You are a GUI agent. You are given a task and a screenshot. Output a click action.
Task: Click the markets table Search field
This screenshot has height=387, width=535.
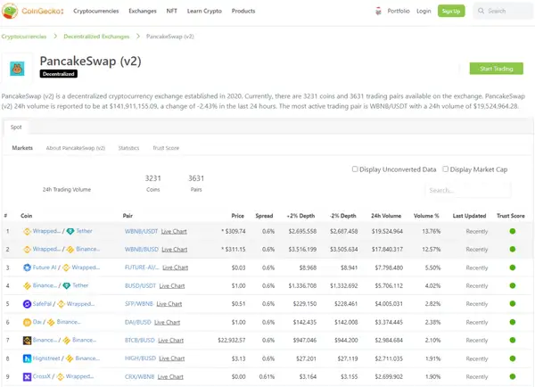pyautogui.click(x=468, y=190)
